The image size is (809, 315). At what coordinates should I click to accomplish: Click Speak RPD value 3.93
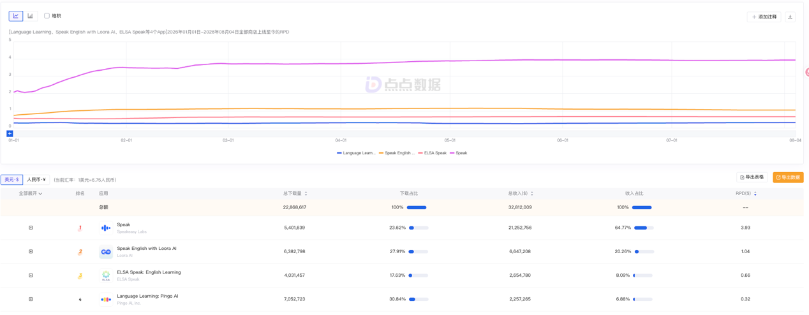click(745, 228)
